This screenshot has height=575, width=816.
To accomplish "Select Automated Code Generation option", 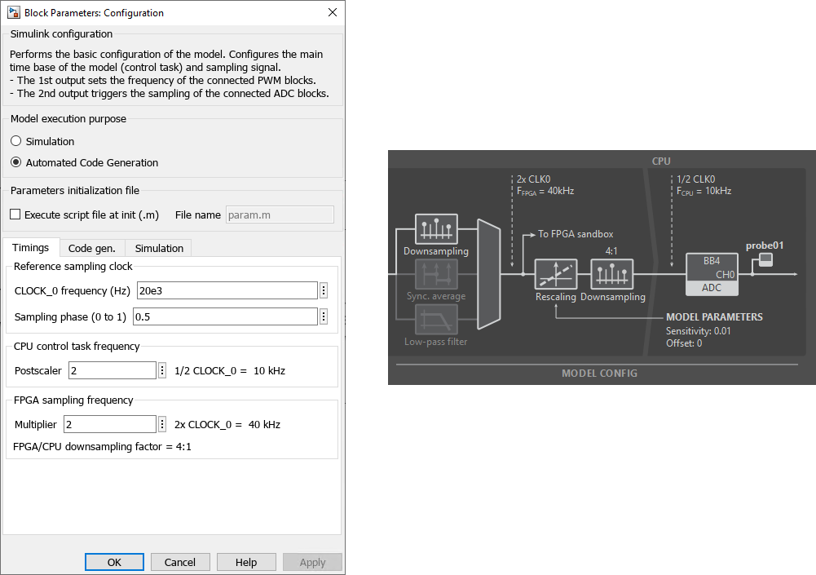I will 16,162.
